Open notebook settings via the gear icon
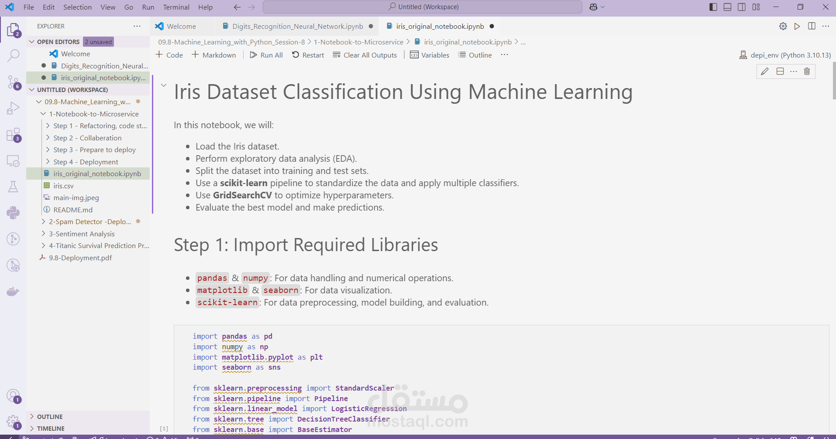 [x=783, y=26]
